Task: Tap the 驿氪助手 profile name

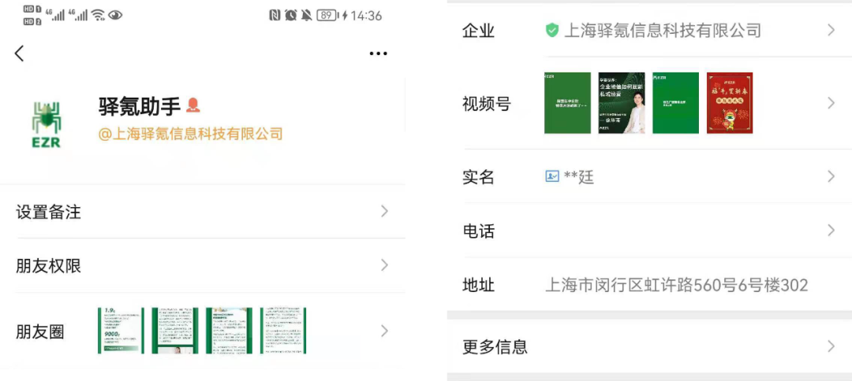Action: pyautogui.click(x=140, y=106)
